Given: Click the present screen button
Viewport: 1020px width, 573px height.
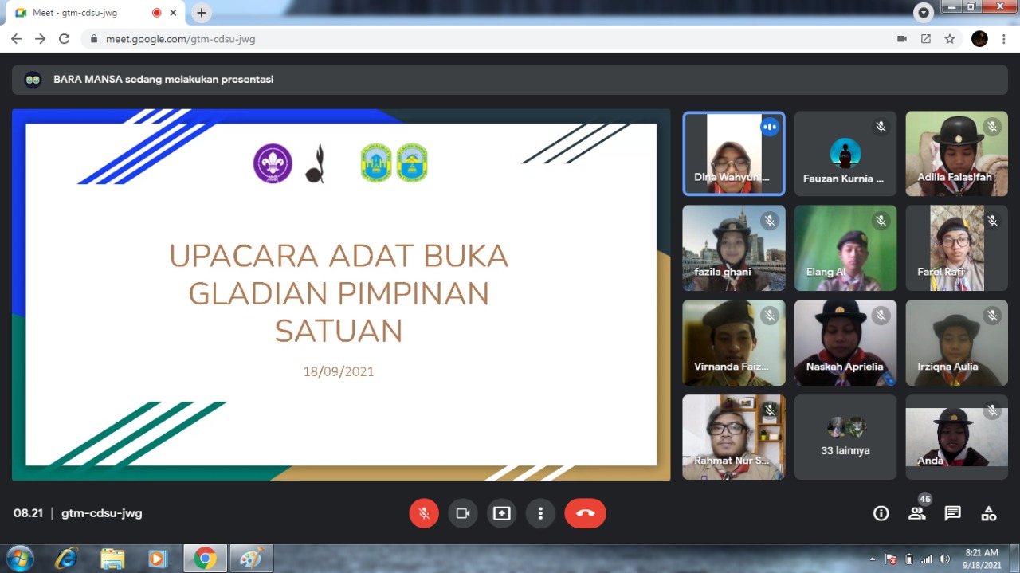Looking at the screenshot, I should (x=501, y=513).
